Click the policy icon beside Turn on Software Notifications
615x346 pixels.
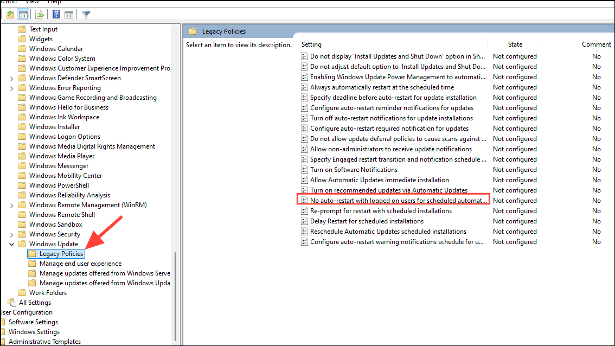point(304,169)
